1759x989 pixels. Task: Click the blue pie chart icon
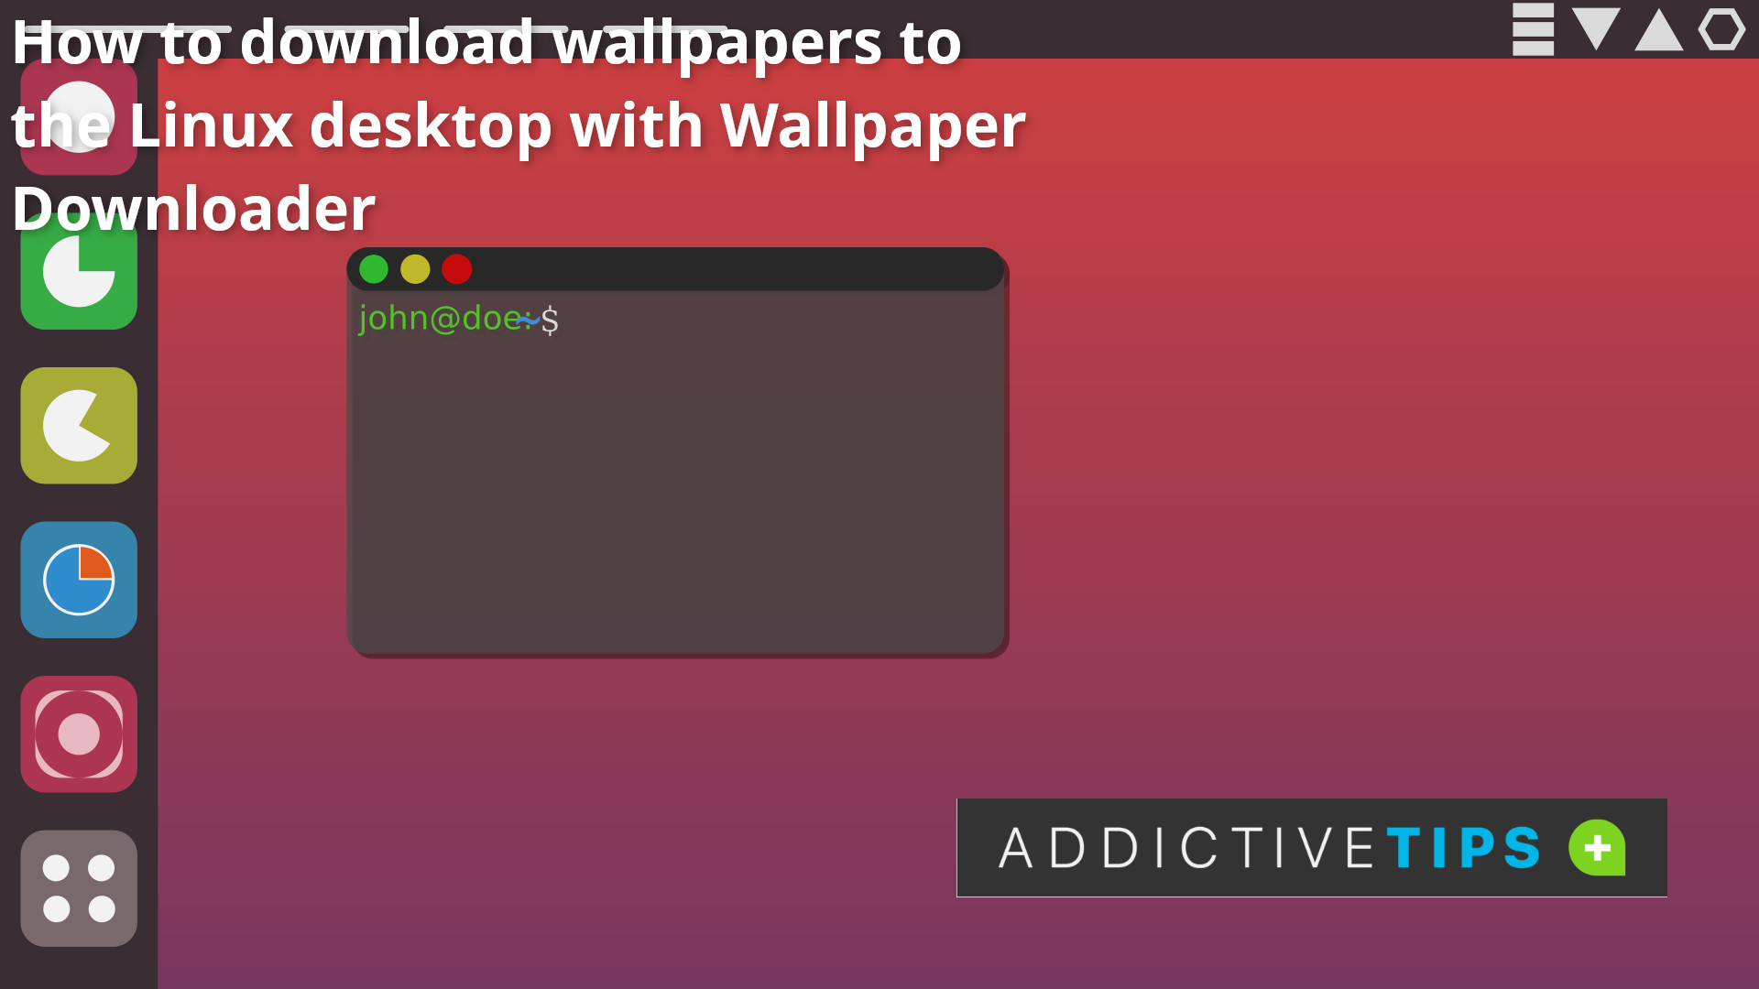tap(79, 580)
